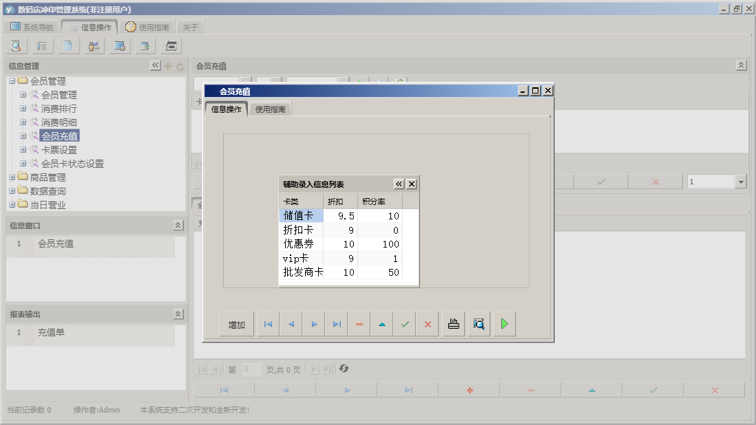Click the green play button in dialog

click(504, 324)
